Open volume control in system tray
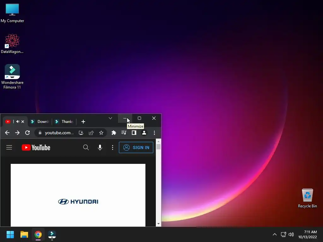The width and height of the screenshot is (323, 242). pyautogui.click(x=291, y=234)
